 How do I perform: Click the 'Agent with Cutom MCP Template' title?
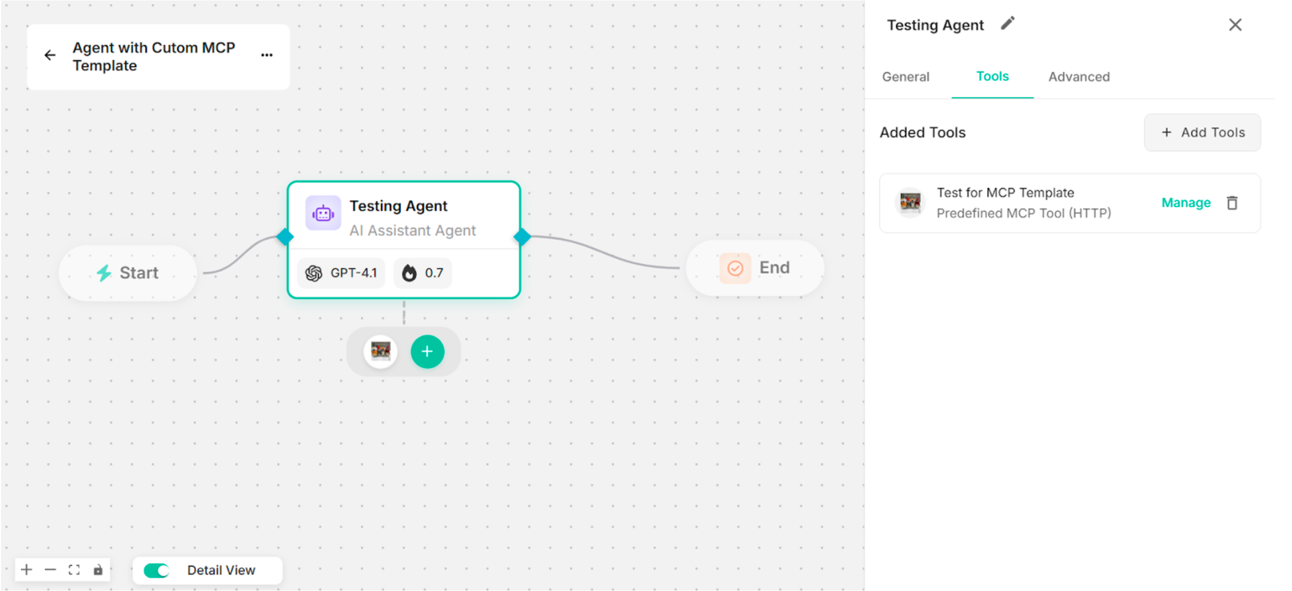coord(153,56)
